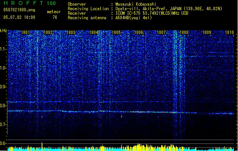Click the 1.1 kHz axis label
The image size is (238, 151).
pos(3,49)
